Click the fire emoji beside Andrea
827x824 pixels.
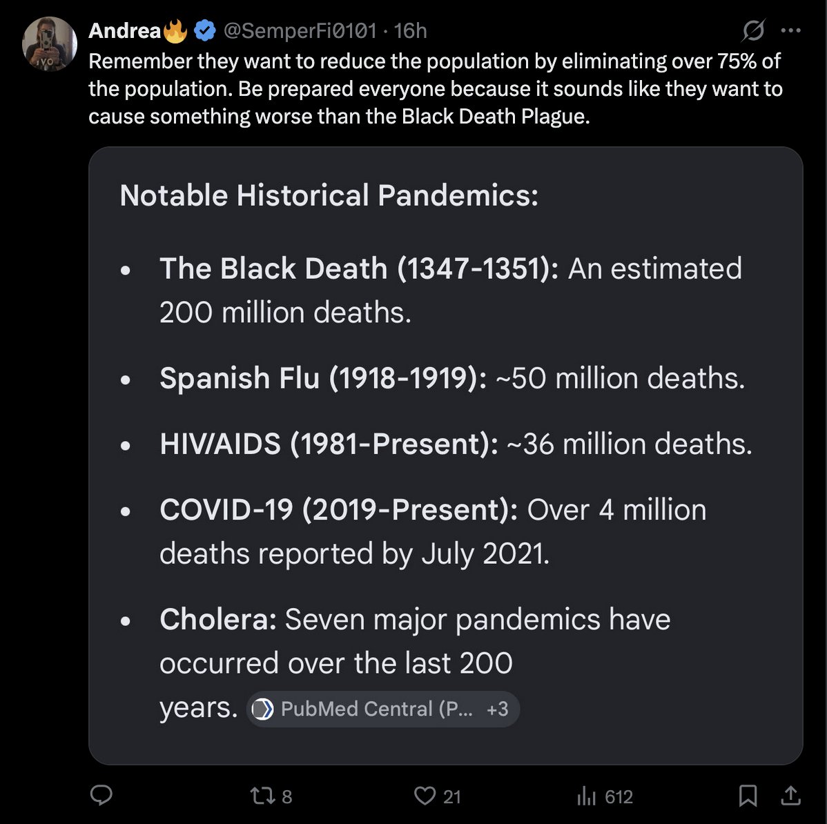click(175, 30)
